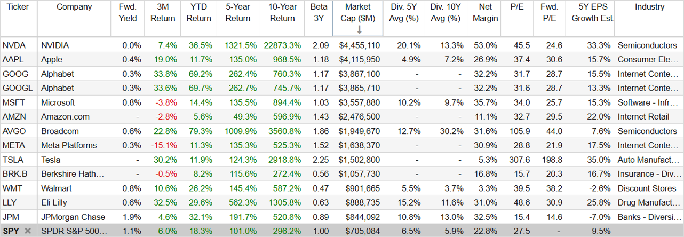The height and width of the screenshot is (237, 684).
Task: Open the WMT ticker
Action: (x=12, y=188)
